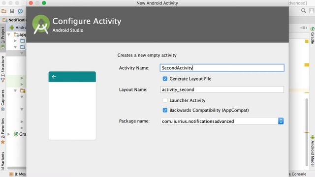Screen dimensions: 315x177
Task: Open the Captures tool window tab
Action: [2, 100]
